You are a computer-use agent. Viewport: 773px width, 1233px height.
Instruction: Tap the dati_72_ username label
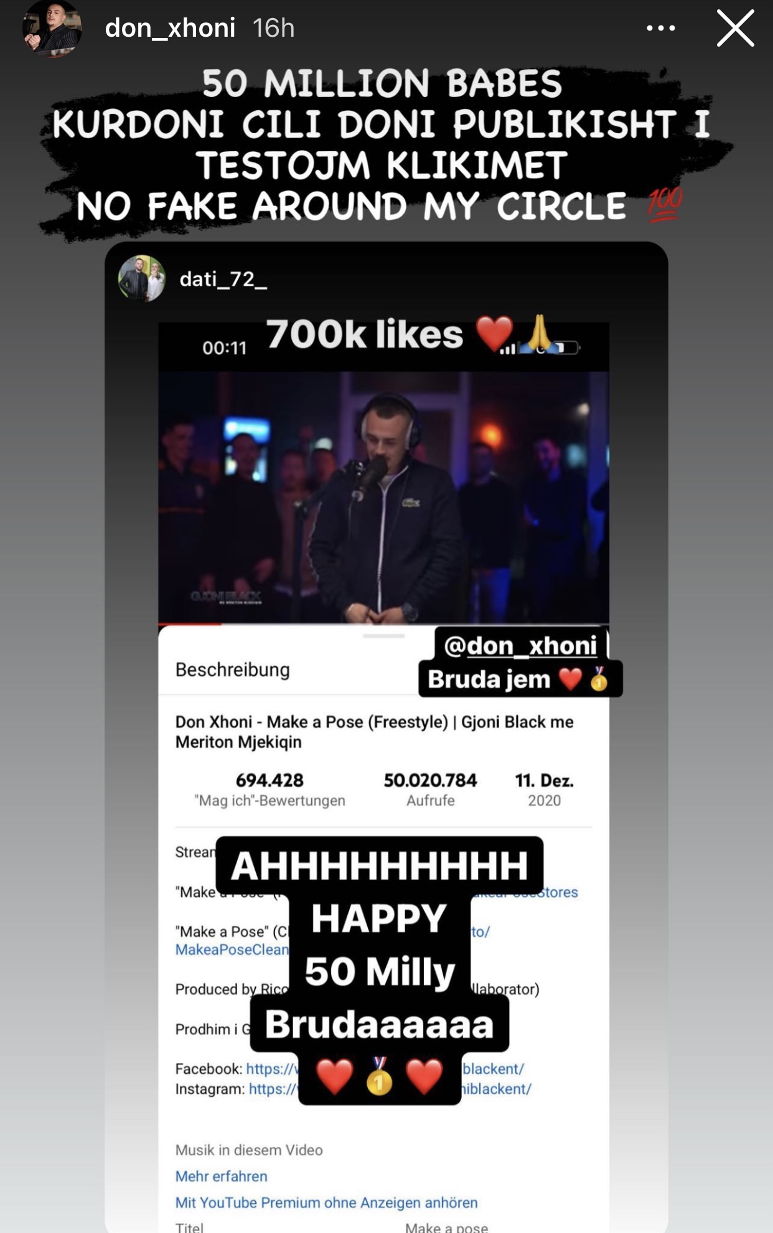223,279
